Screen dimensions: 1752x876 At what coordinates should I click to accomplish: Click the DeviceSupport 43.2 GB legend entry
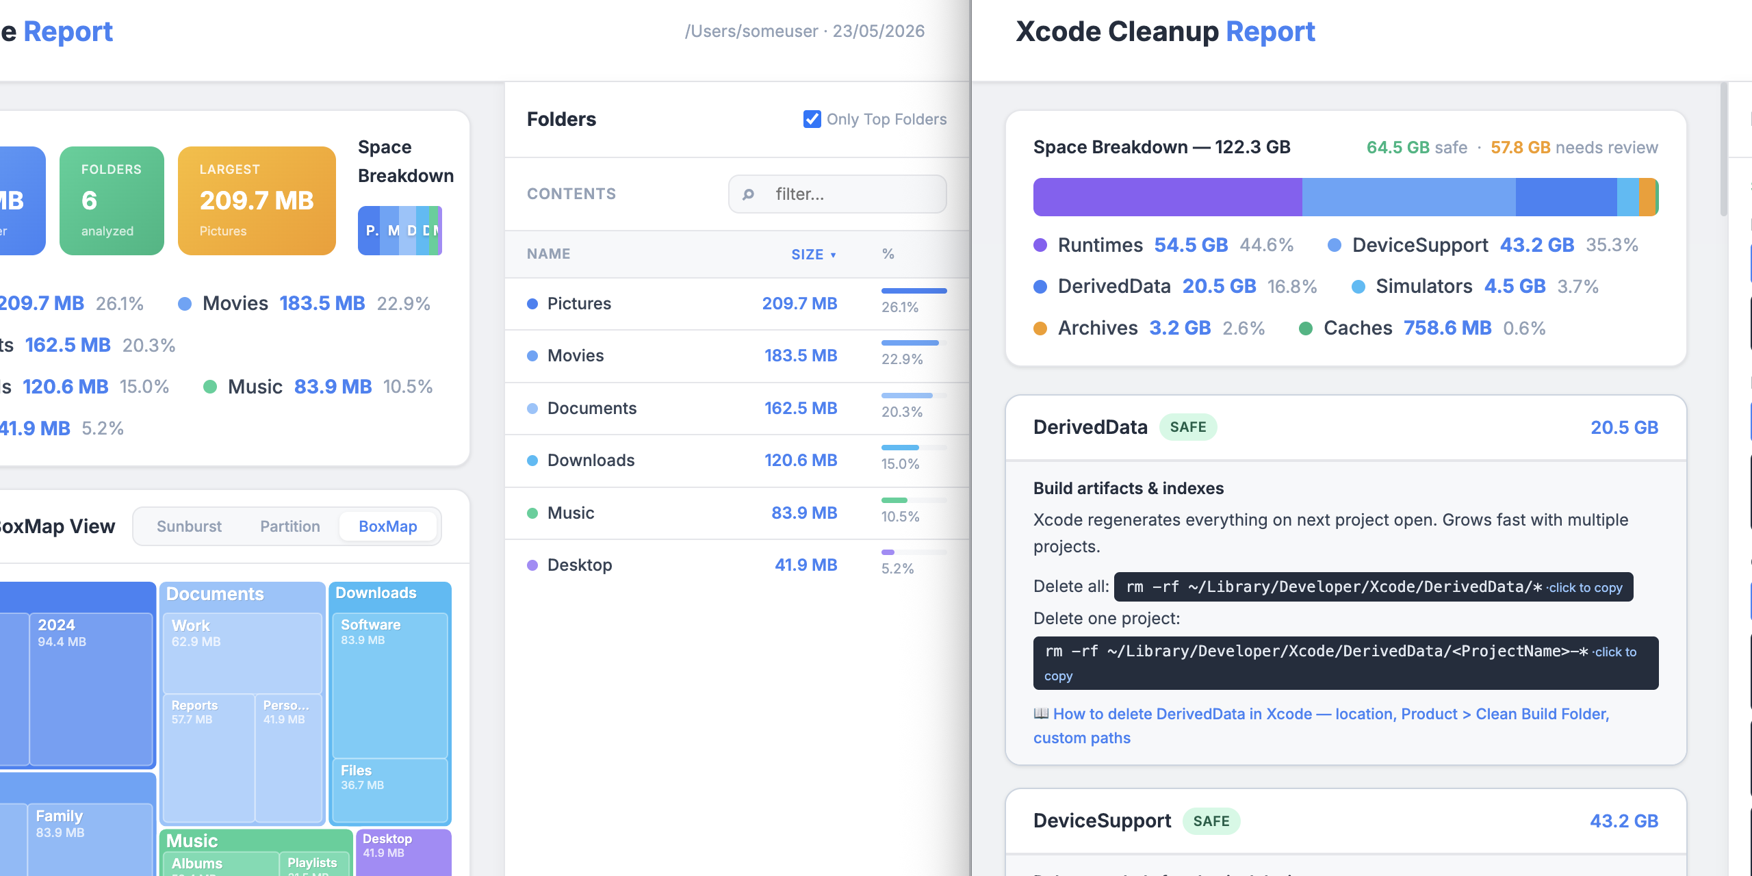pos(1483,245)
